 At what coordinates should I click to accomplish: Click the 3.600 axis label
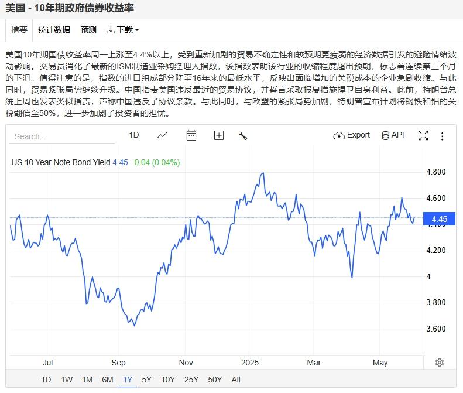coord(436,329)
